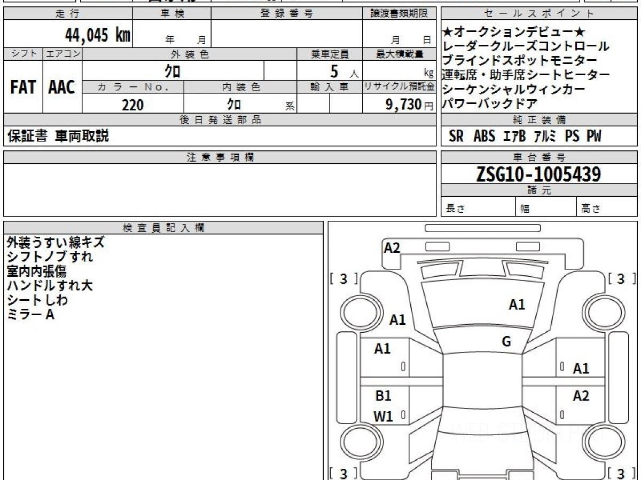Select the 高さ height cell
This screenshot has height=480, width=641.
click(x=607, y=207)
